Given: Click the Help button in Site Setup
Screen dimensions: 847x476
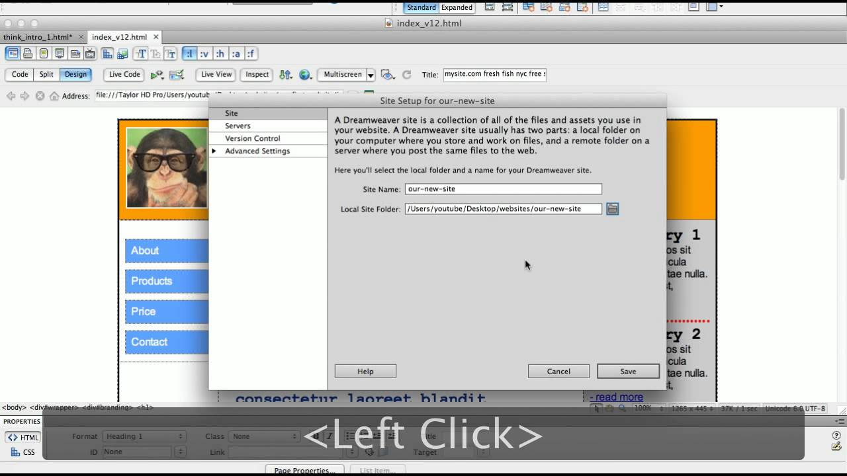Looking at the screenshot, I should click(x=365, y=372).
